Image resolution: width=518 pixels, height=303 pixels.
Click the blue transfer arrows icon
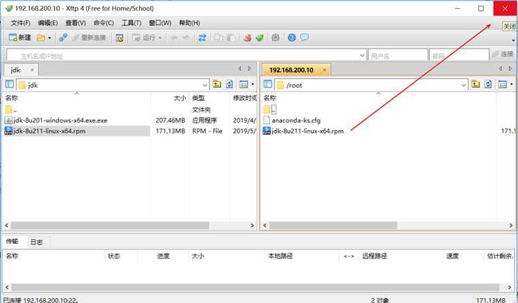202,38
